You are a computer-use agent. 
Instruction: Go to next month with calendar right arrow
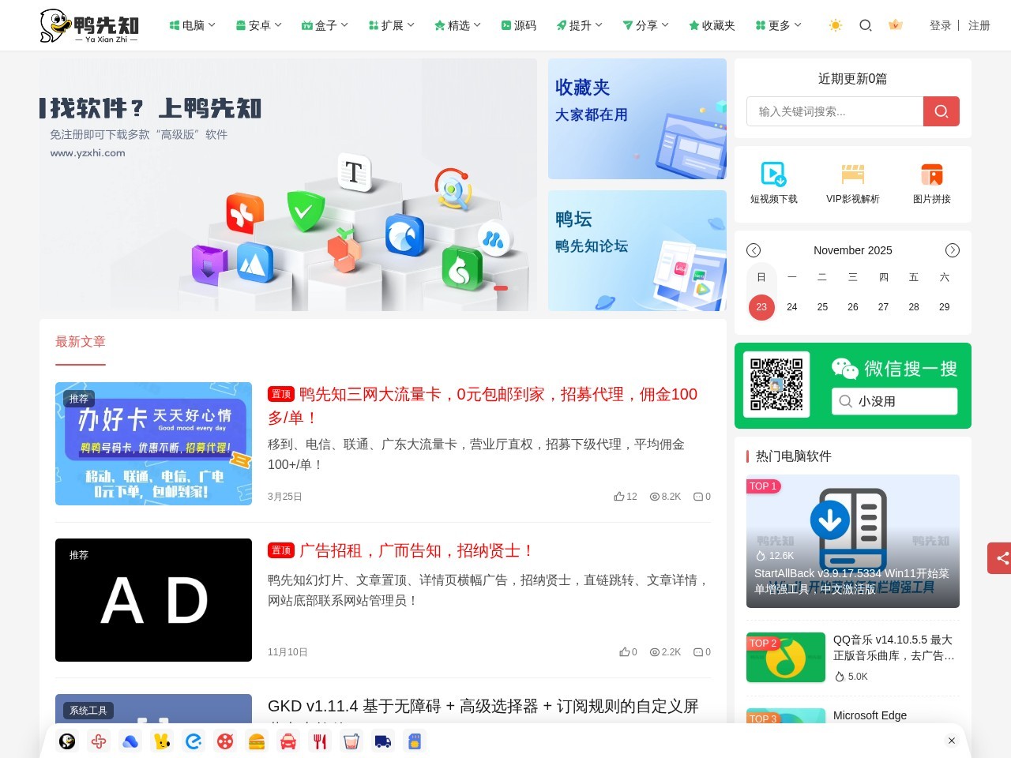point(953,250)
